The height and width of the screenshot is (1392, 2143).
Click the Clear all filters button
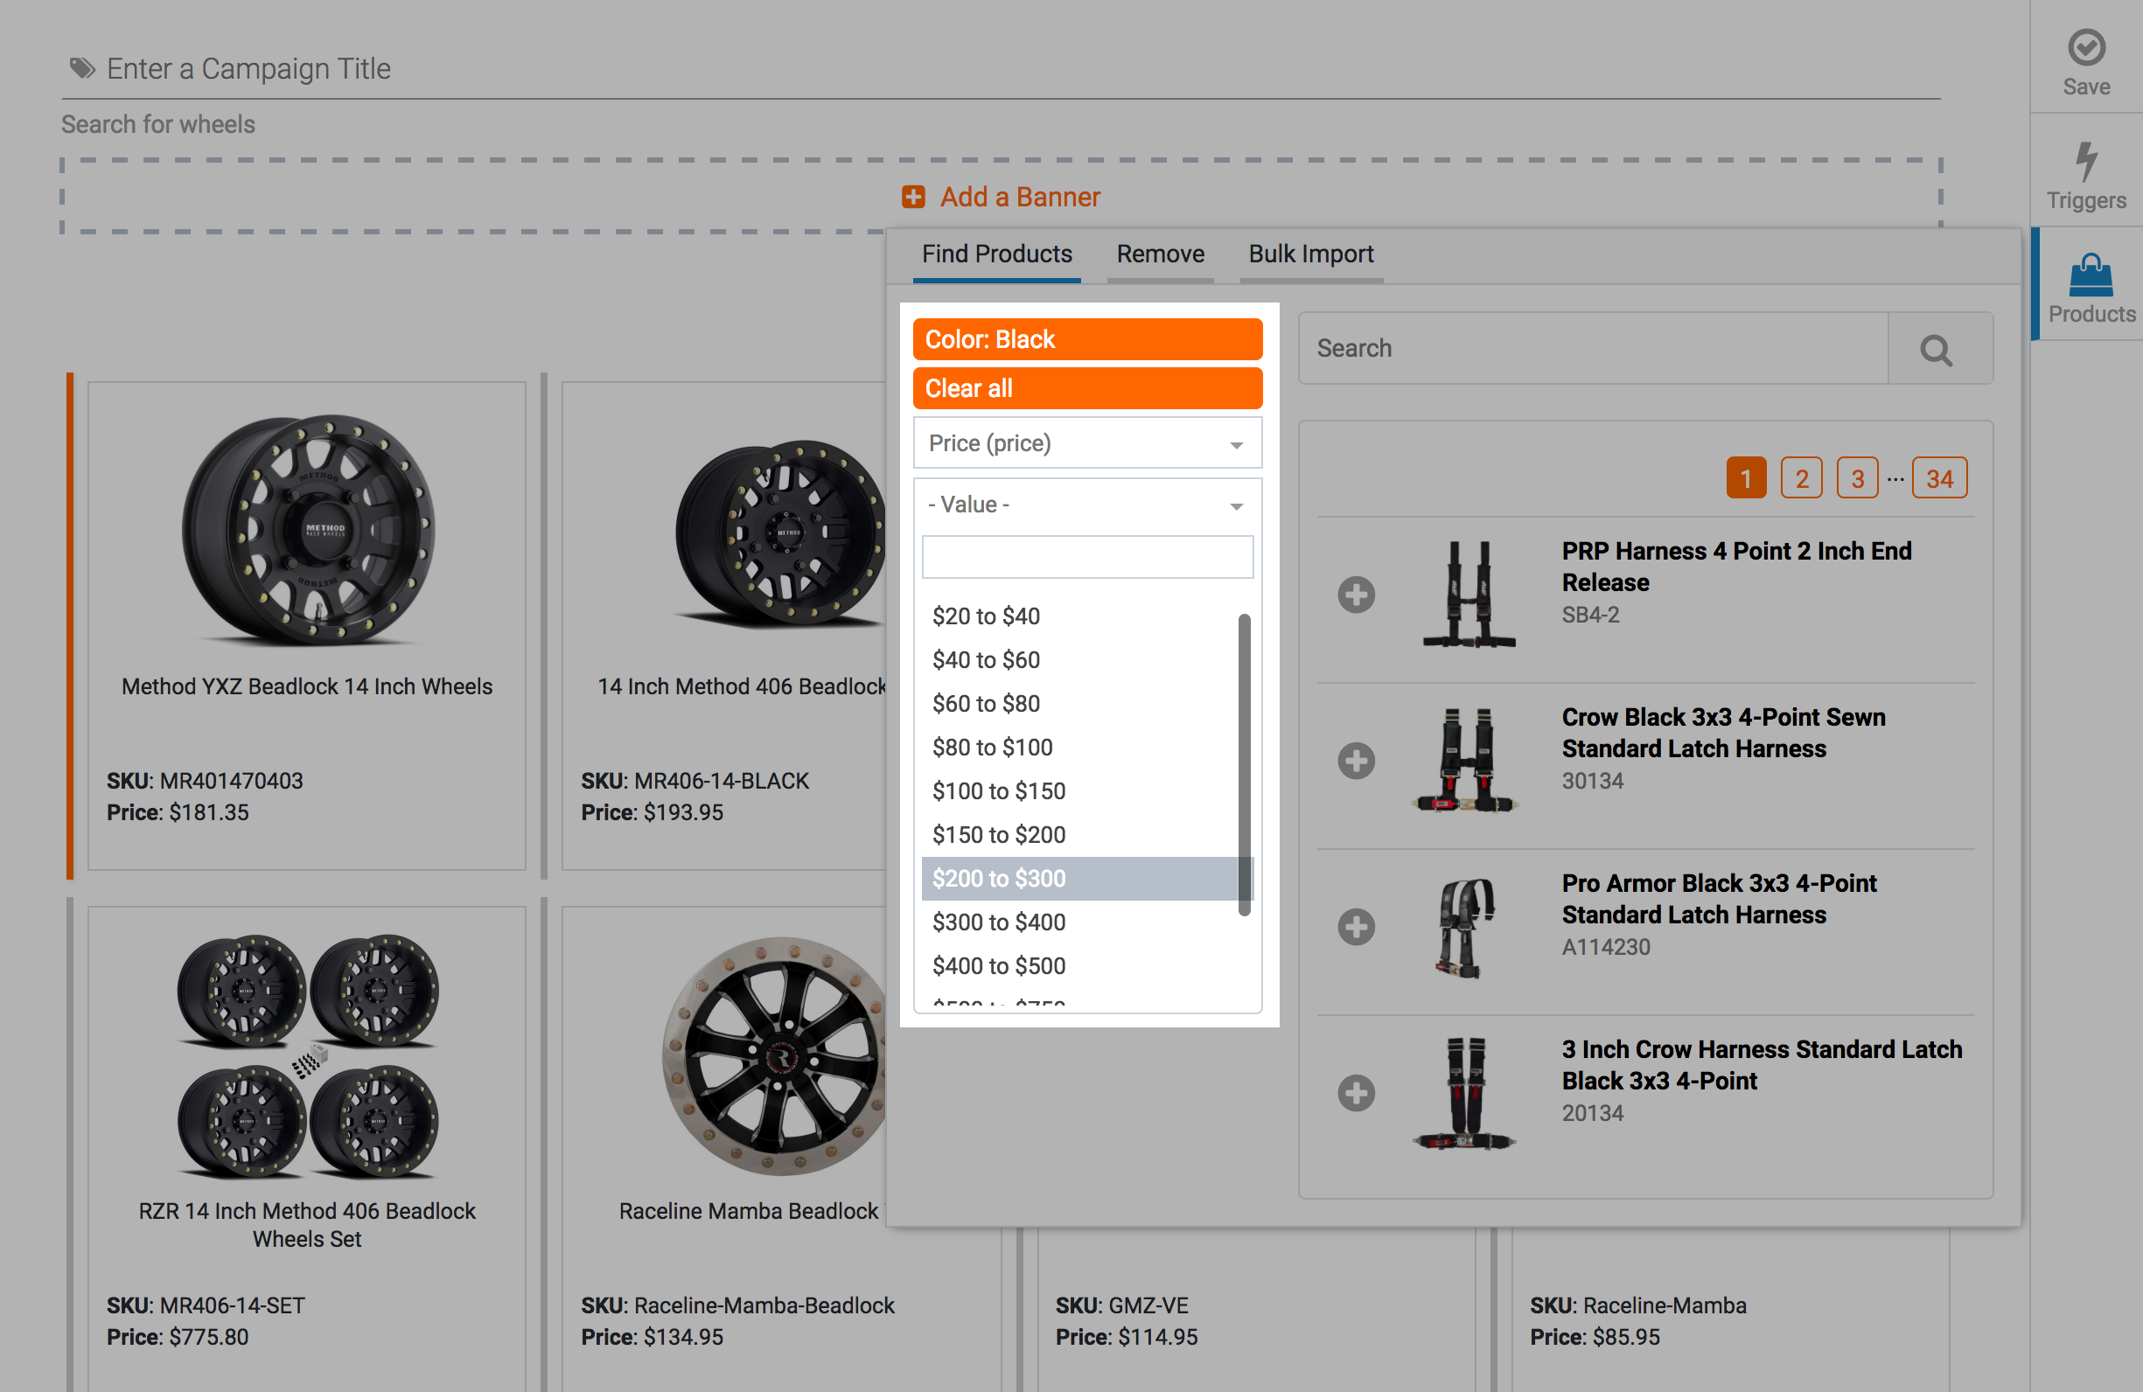pos(1086,388)
